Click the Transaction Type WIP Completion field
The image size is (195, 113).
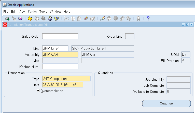pos(66,79)
